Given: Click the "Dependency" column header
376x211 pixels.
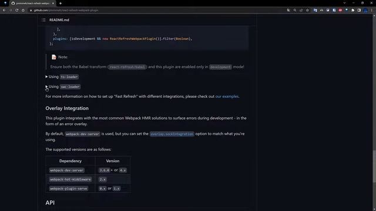Looking at the screenshot, I should tap(70, 161).
